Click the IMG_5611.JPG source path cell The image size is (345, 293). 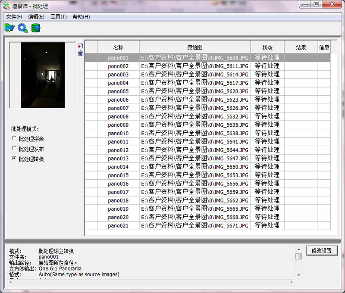coord(195,66)
